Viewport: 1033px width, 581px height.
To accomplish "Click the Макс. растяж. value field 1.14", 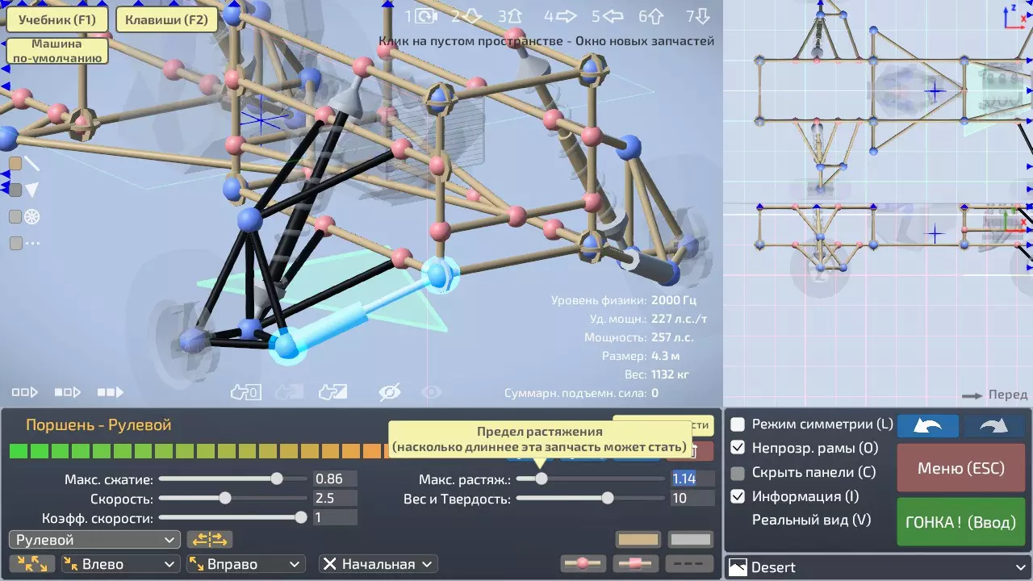I will 692,479.
